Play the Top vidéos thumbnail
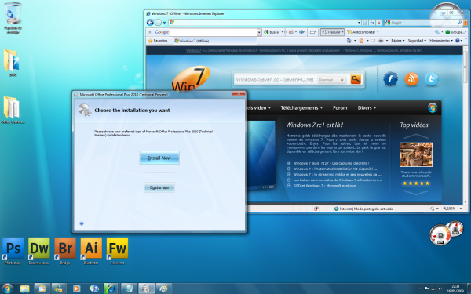Image resolution: width=471 pixels, height=294 pixels. pyautogui.click(x=416, y=154)
